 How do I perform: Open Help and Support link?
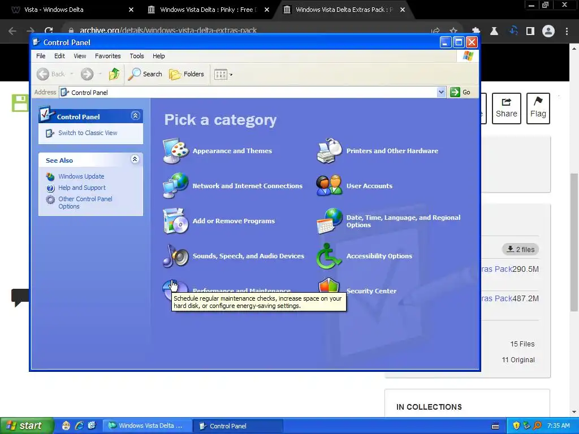pos(82,188)
